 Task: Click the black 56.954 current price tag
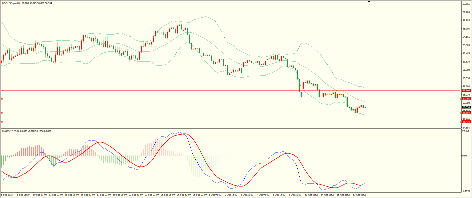[466, 107]
